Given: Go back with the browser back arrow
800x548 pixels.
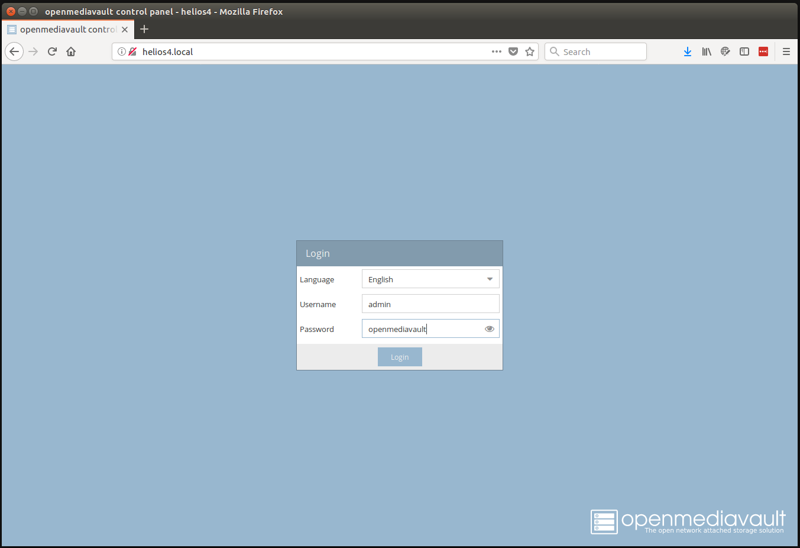Looking at the screenshot, I should [x=14, y=51].
